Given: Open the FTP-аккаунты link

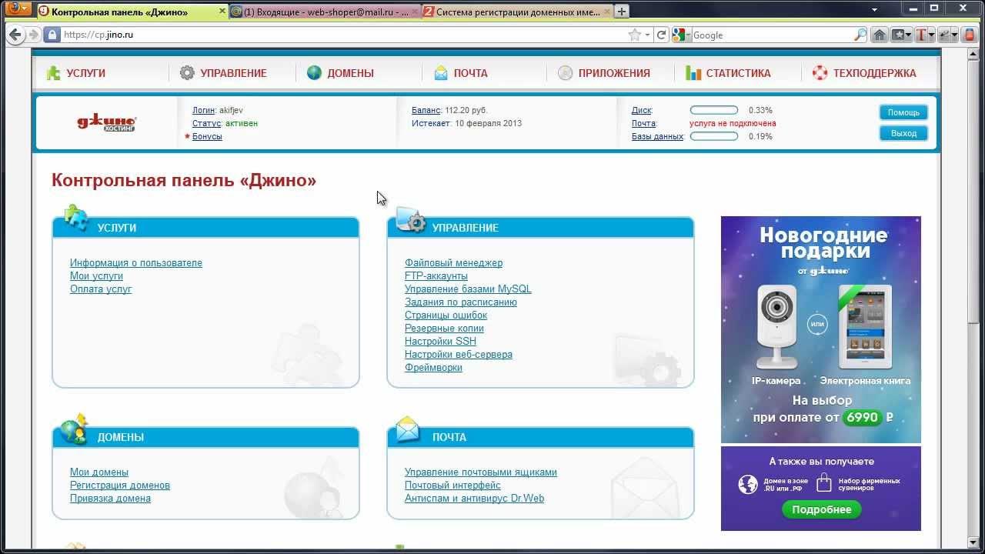Looking at the screenshot, I should [x=436, y=275].
